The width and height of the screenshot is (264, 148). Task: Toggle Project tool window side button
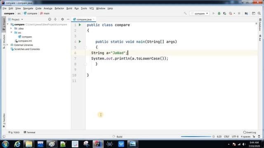pos(4,24)
